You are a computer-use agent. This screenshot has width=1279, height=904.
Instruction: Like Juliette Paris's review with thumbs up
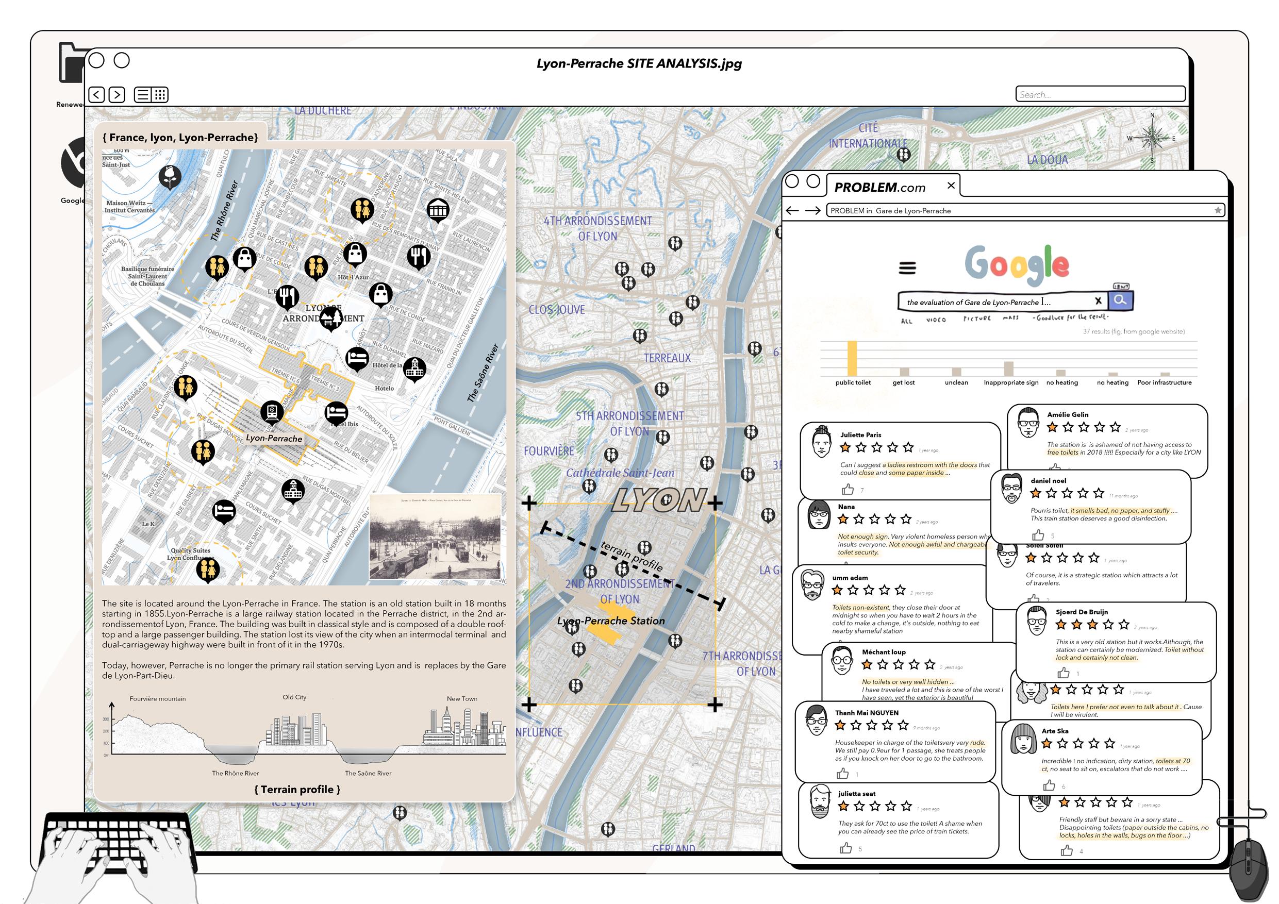(x=848, y=490)
